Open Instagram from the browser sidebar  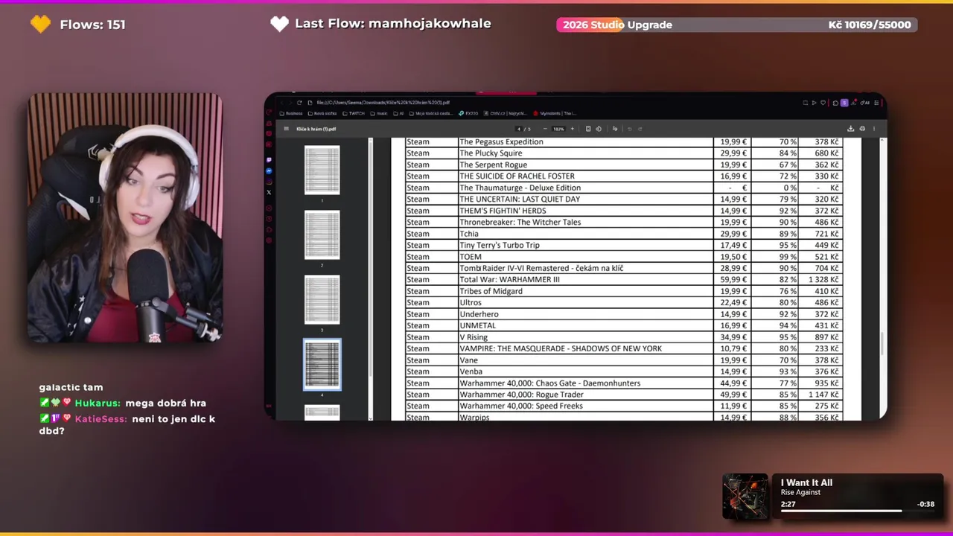[269, 182]
